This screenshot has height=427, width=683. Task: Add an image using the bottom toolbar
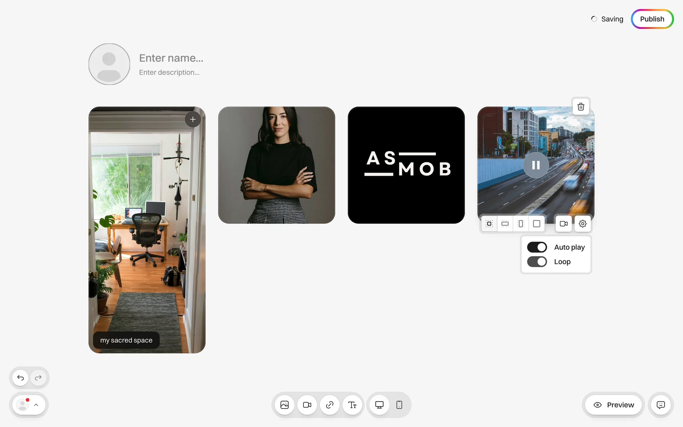pyautogui.click(x=285, y=405)
